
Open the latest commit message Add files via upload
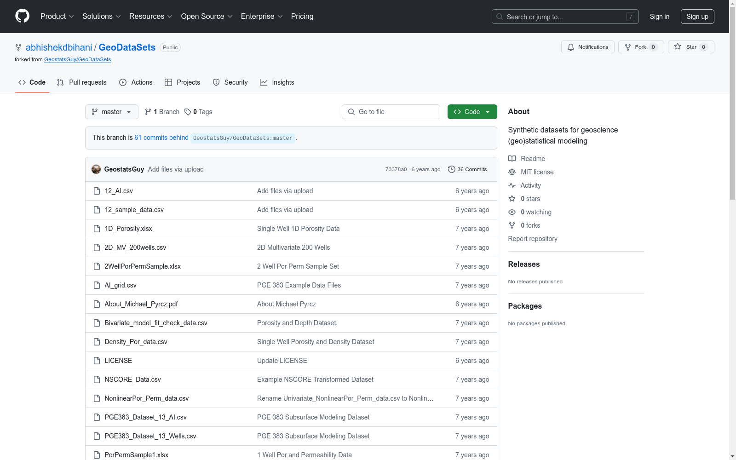[x=176, y=169]
